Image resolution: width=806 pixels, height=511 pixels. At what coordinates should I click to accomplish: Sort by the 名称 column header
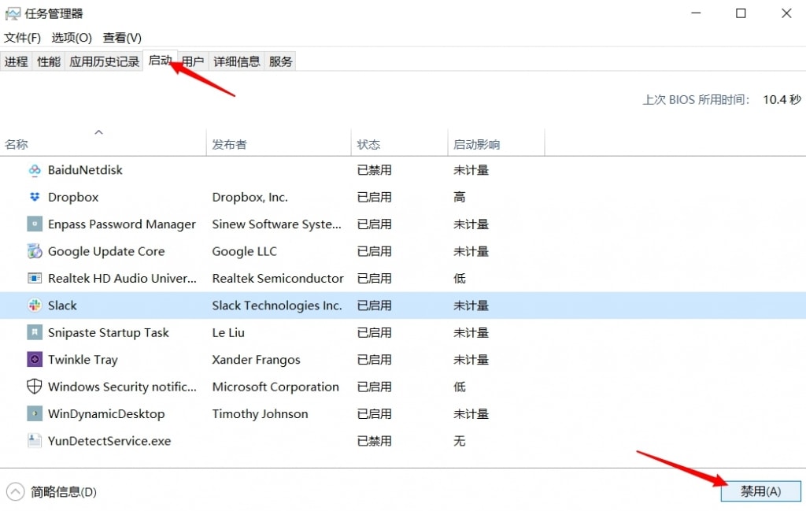click(x=103, y=144)
